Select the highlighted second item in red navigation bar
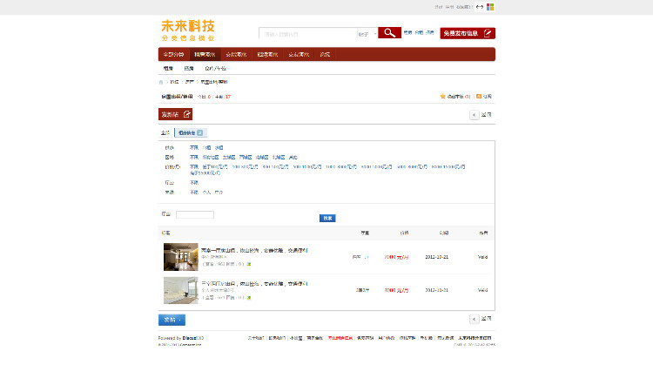The image size is (653, 365). pyautogui.click(x=205, y=55)
